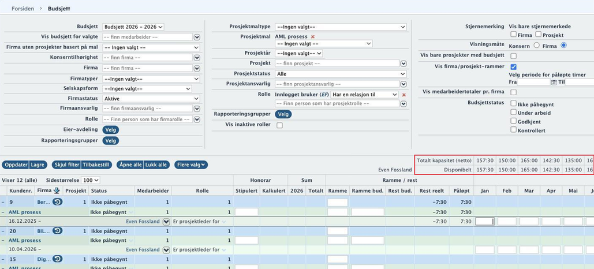Click Velg button for Eier-avdeling
Image resolution: width=594 pixels, height=269 pixels.
(110, 130)
